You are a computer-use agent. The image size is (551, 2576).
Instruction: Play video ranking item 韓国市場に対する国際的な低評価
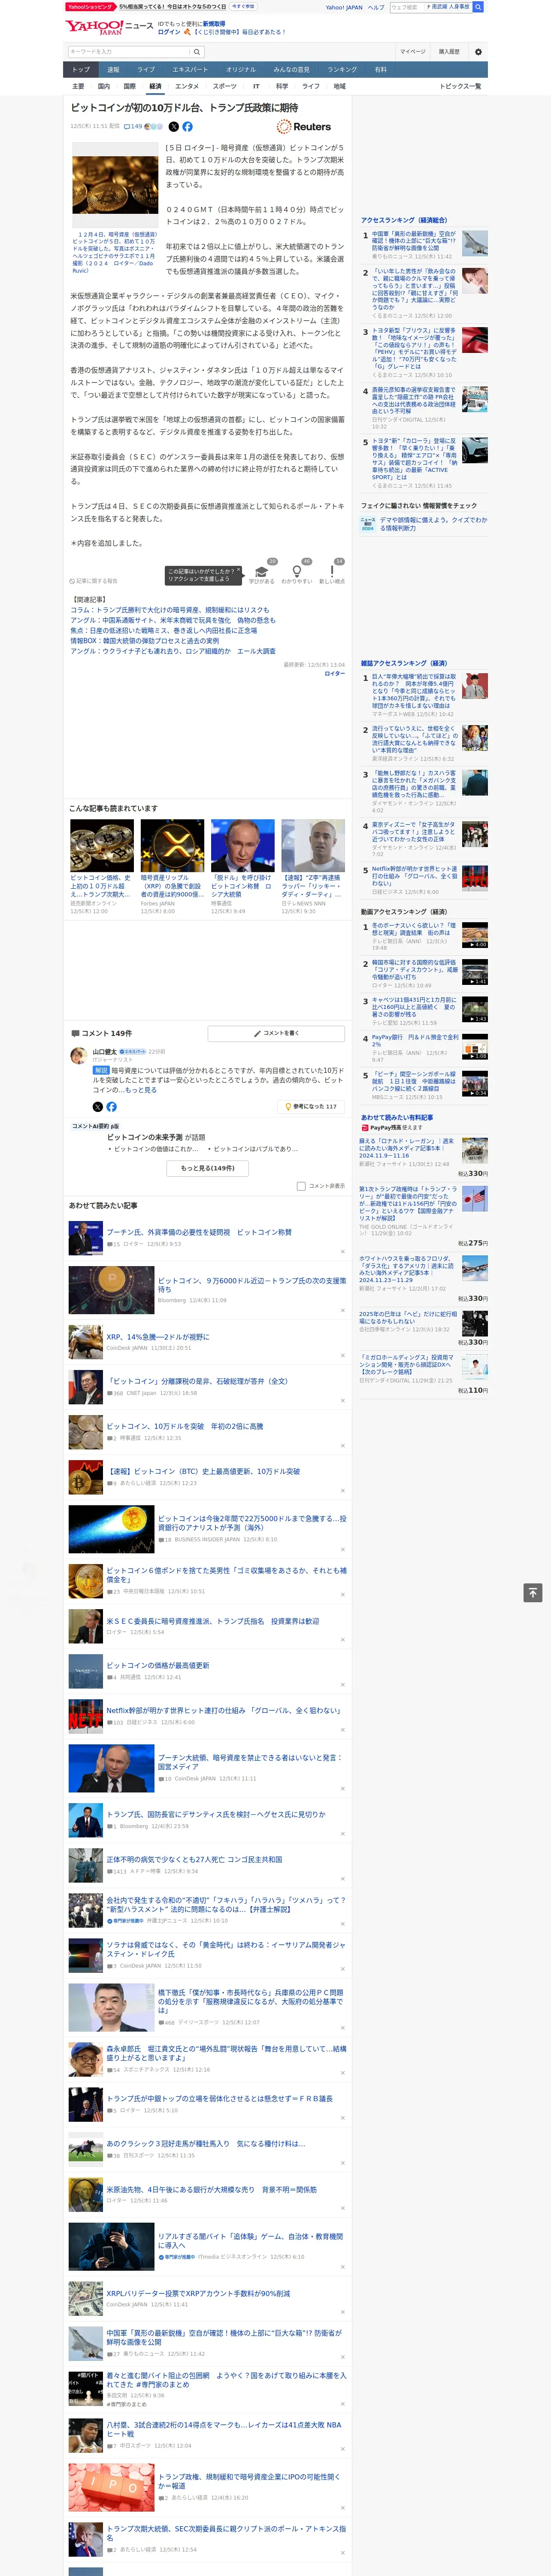[x=424, y=972]
